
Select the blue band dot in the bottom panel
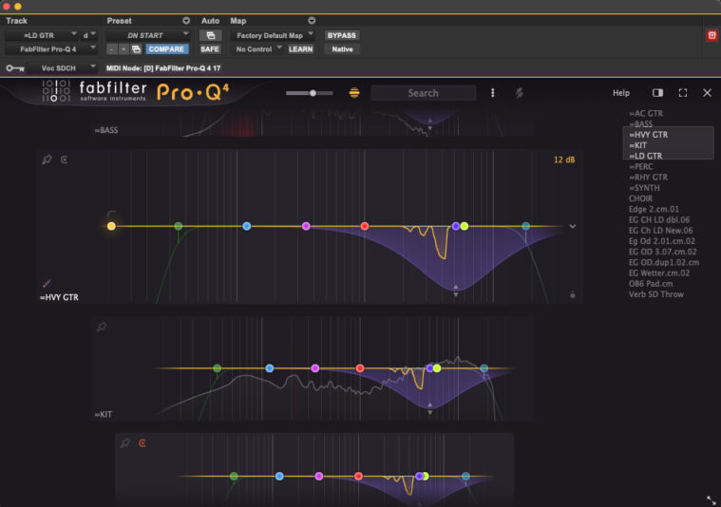279,477
